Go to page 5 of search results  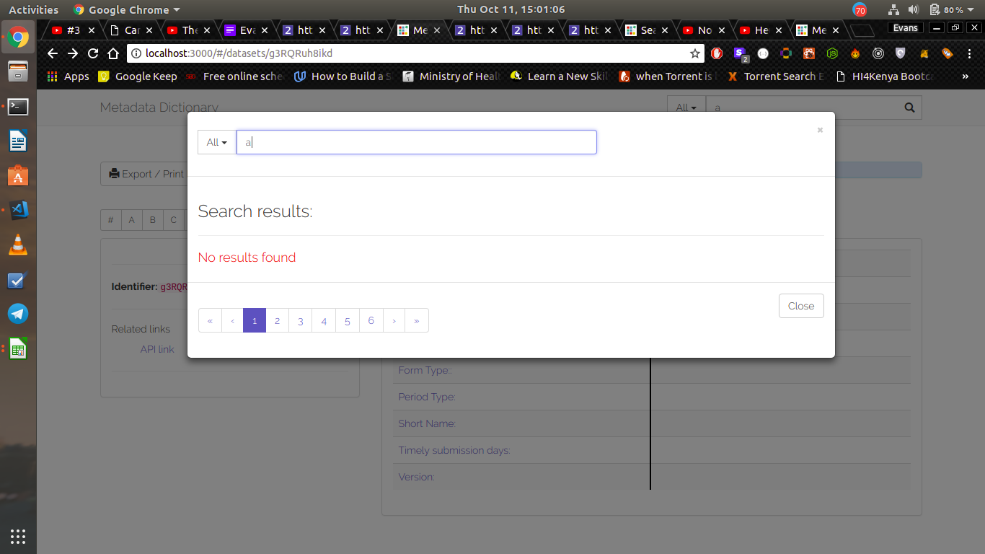347,320
